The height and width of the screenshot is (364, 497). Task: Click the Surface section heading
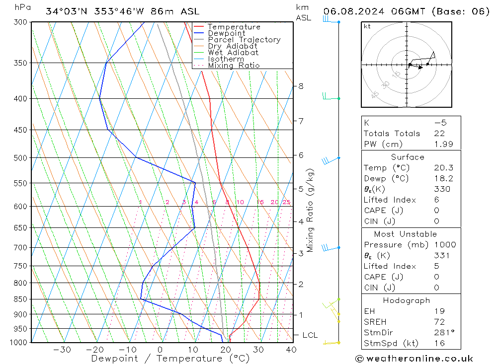coord(408,157)
